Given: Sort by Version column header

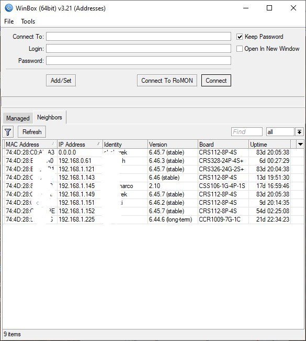Looking at the screenshot, I should pos(173,145).
